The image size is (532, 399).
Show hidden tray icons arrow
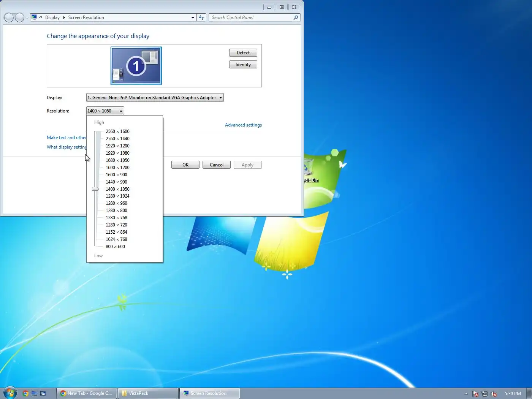point(466,394)
